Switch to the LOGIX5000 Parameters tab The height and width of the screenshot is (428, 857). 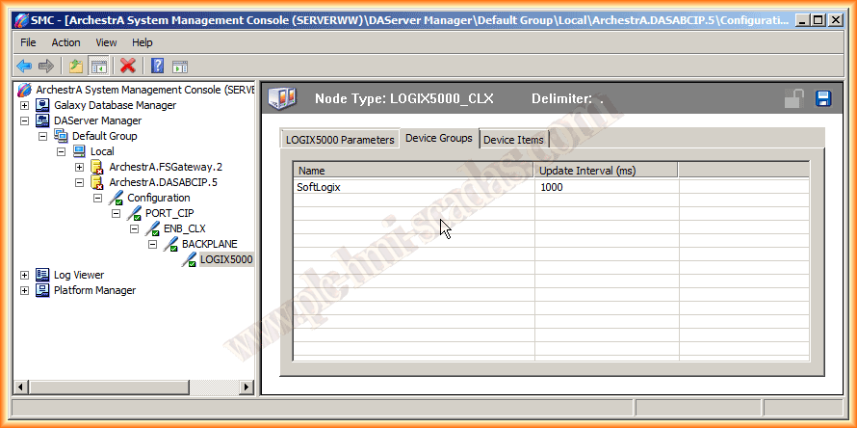[340, 140]
